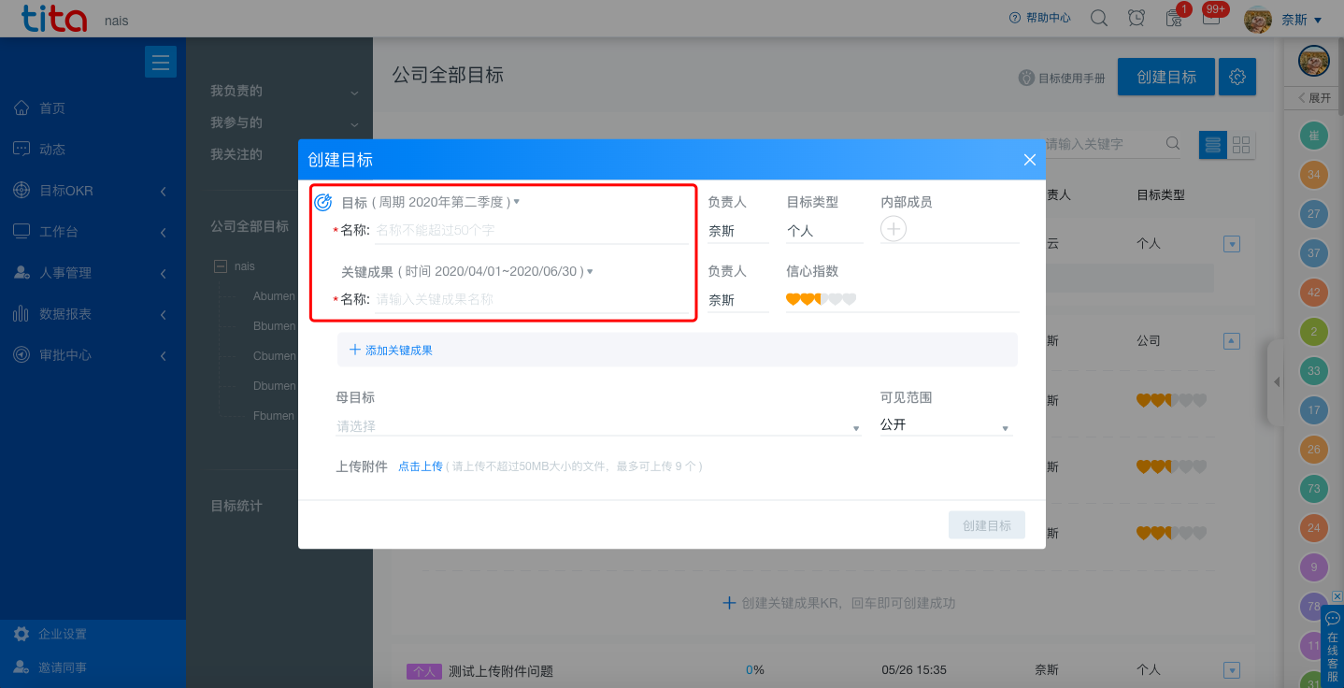Expand the 目标OKR chevron arrow
The height and width of the screenshot is (688, 1344).
[x=164, y=191]
